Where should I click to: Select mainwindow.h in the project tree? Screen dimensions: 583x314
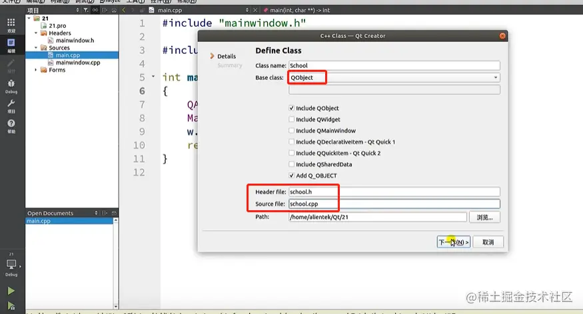click(75, 40)
